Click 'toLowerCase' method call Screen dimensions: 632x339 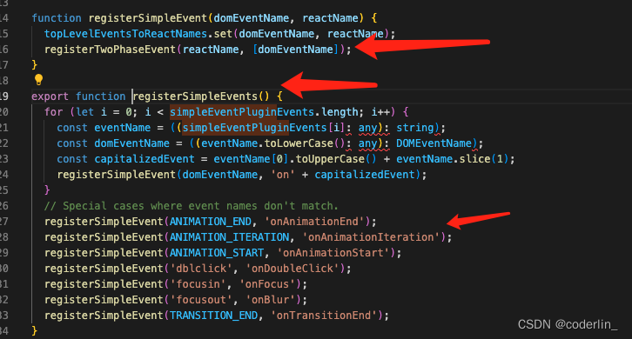(x=299, y=143)
